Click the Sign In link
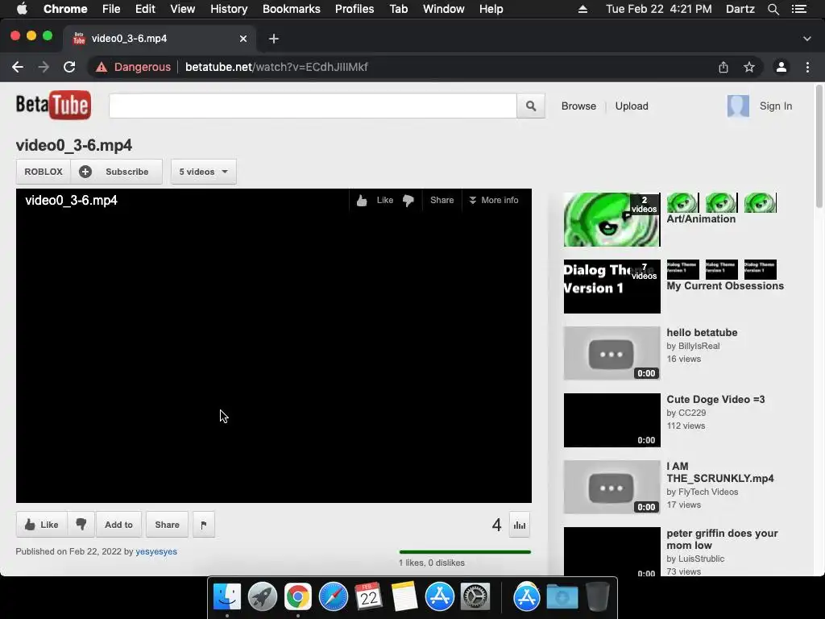This screenshot has width=825, height=619. point(776,106)
